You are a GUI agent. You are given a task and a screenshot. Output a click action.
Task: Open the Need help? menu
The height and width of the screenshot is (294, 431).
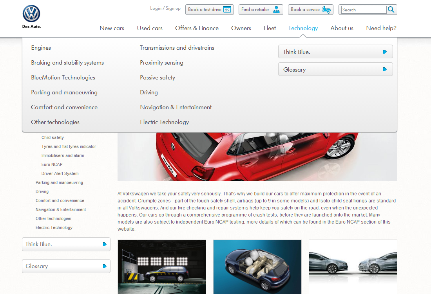point(381,28)
